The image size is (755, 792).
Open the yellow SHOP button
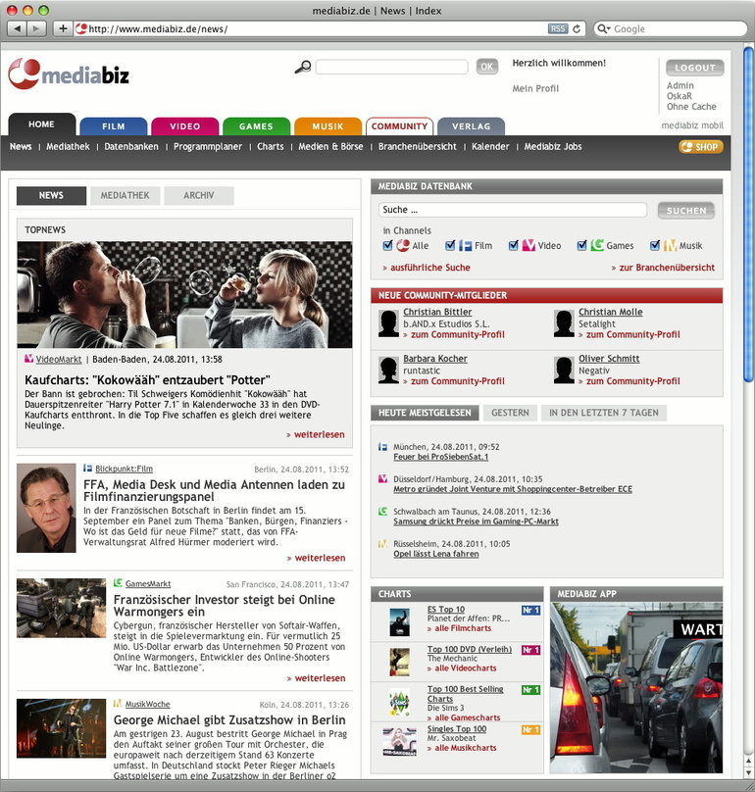pyautogui.click(x=701, y=147)
